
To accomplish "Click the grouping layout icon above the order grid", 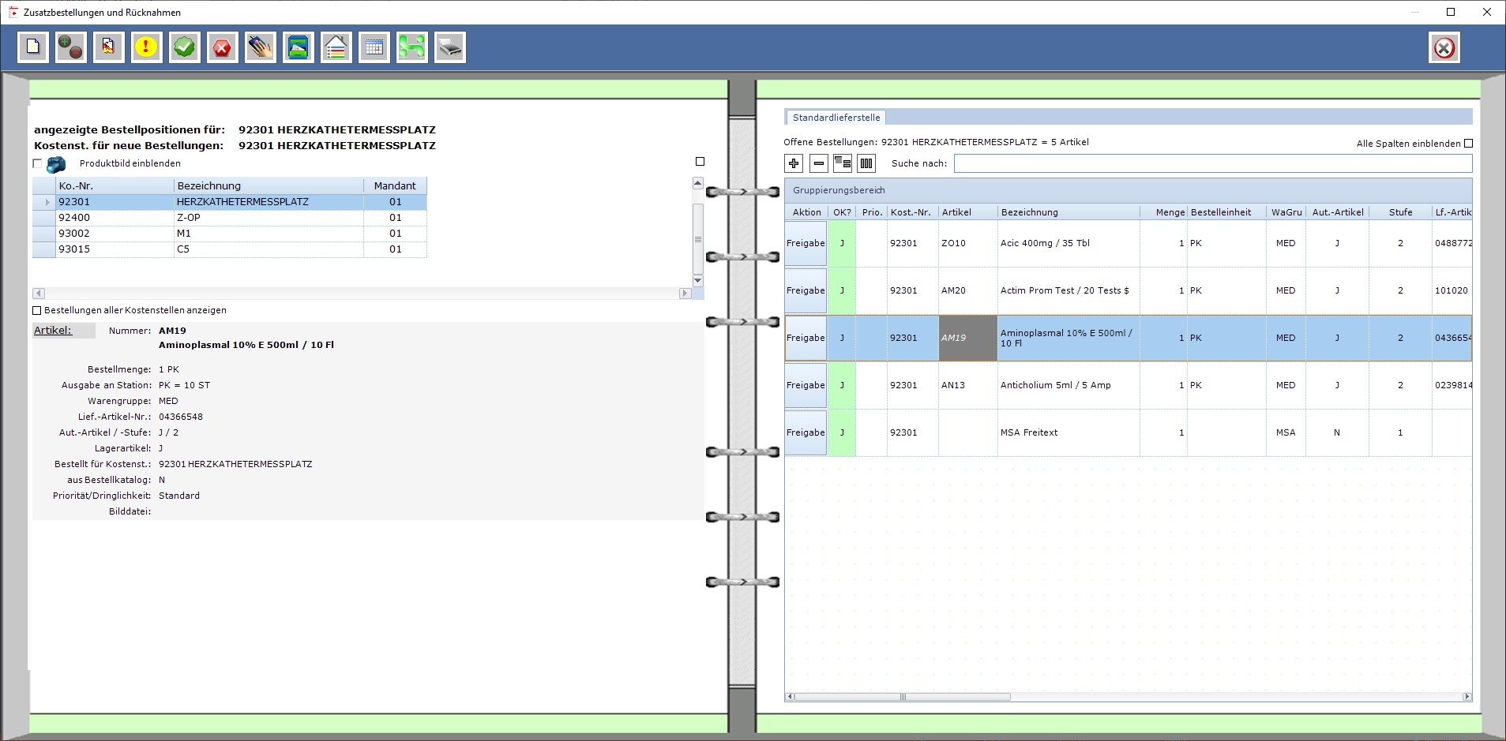I will click(x=843, y=163).
